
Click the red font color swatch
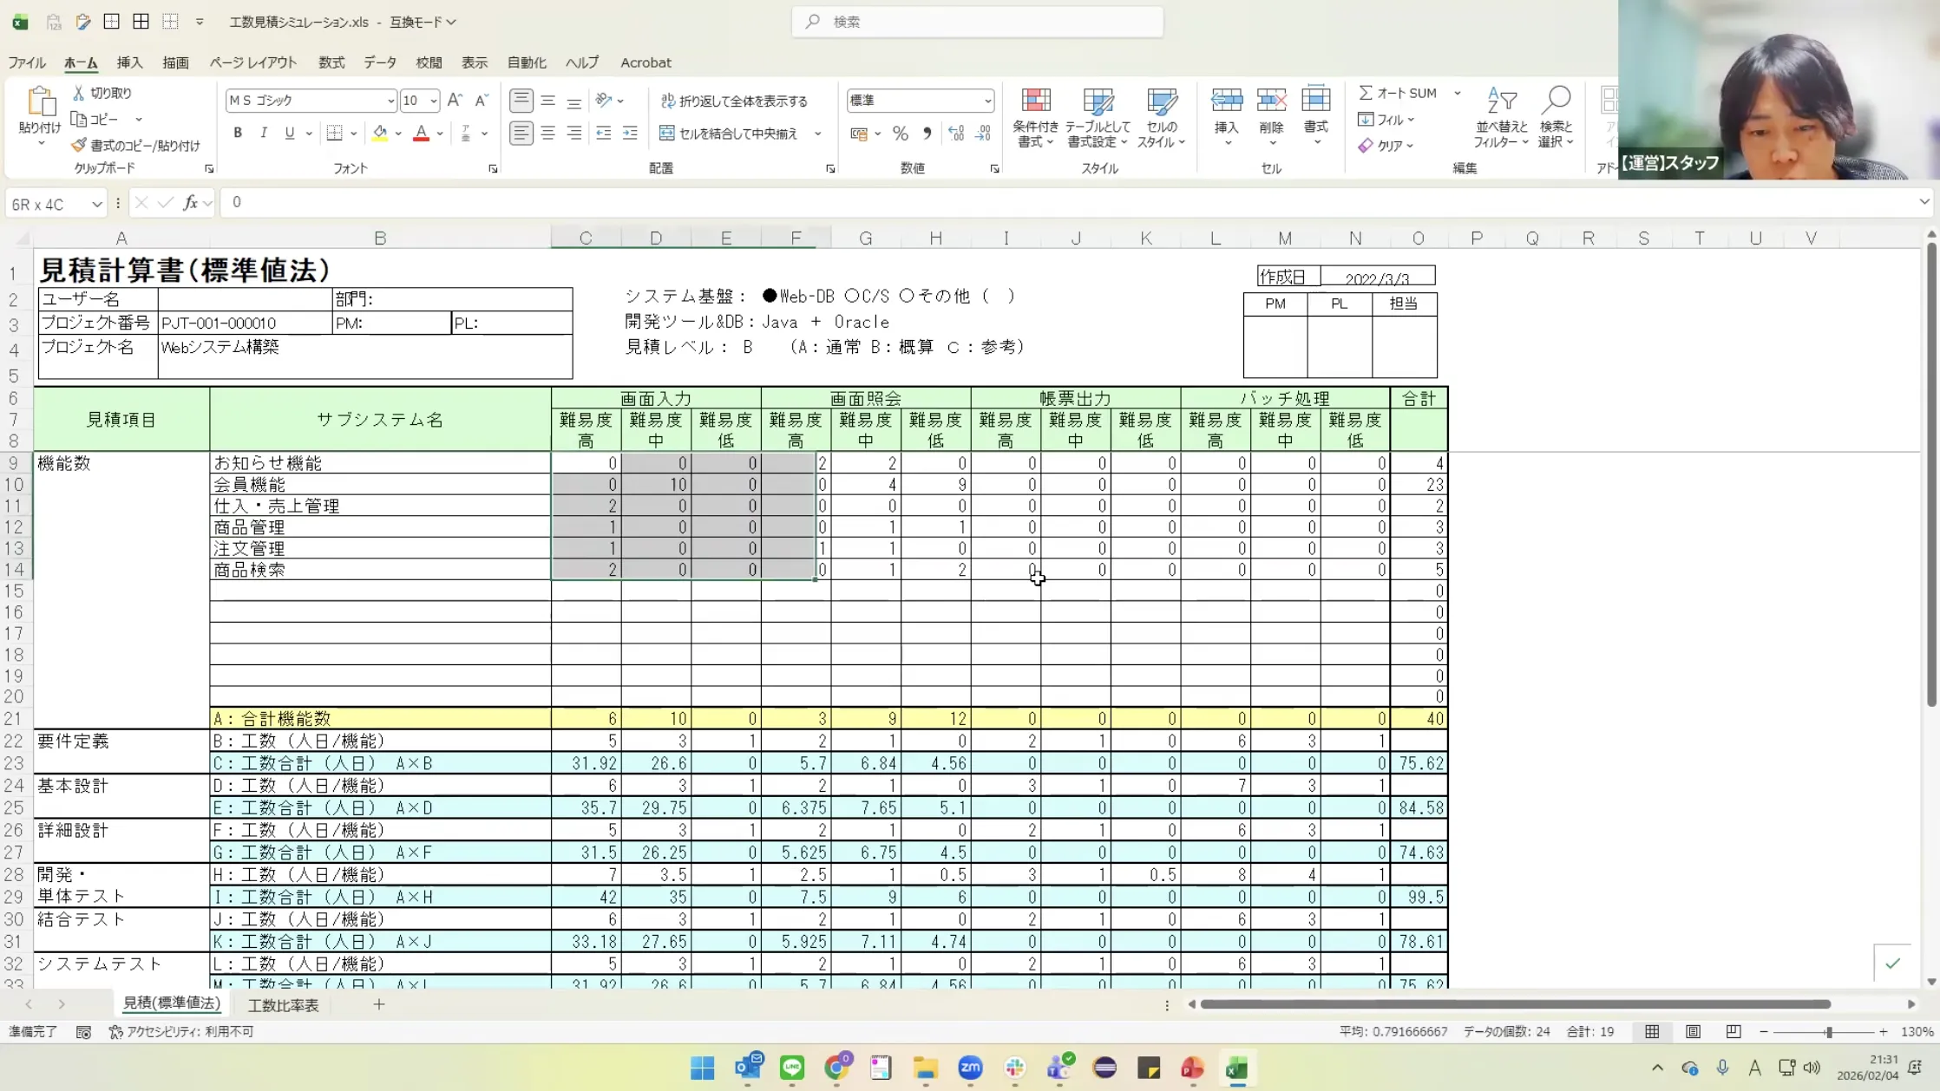tap(421, 134)
